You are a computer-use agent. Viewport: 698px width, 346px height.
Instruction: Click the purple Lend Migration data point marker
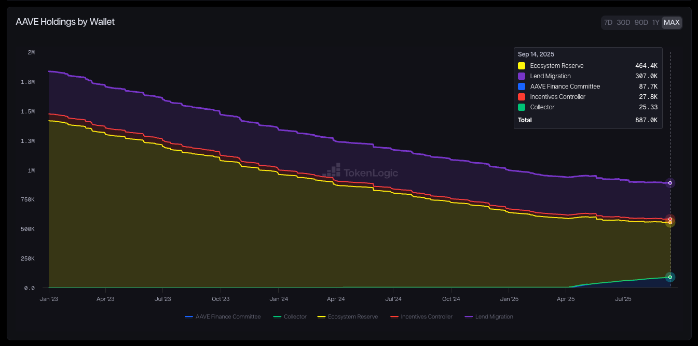click(x=670, y=183)
